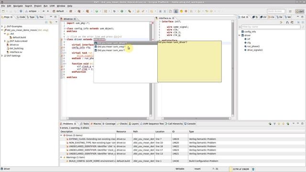This screenshot has height=172, width=306.
Task: Toggle the second hierarchy icon in Outline toolbar
Action: [292, 22]
